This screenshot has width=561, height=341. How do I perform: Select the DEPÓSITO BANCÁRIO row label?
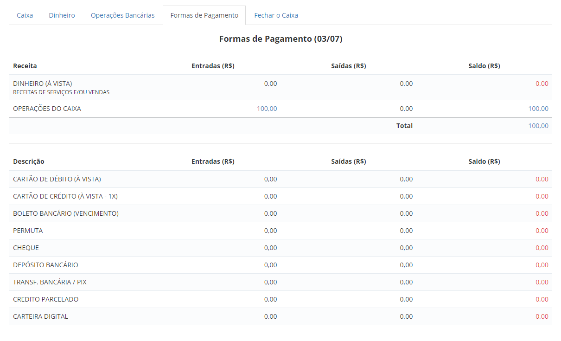pos(45,265)
